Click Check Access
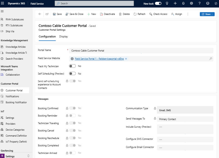The image size is (219, 158). (158, 14)
